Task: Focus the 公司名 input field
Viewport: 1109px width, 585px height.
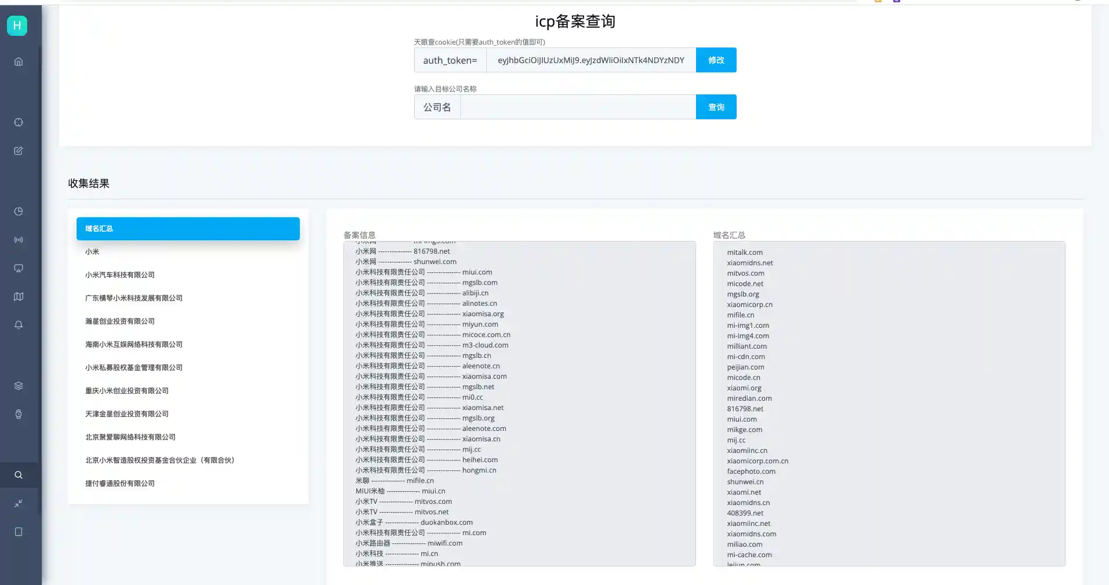Action: coord(578,107)
